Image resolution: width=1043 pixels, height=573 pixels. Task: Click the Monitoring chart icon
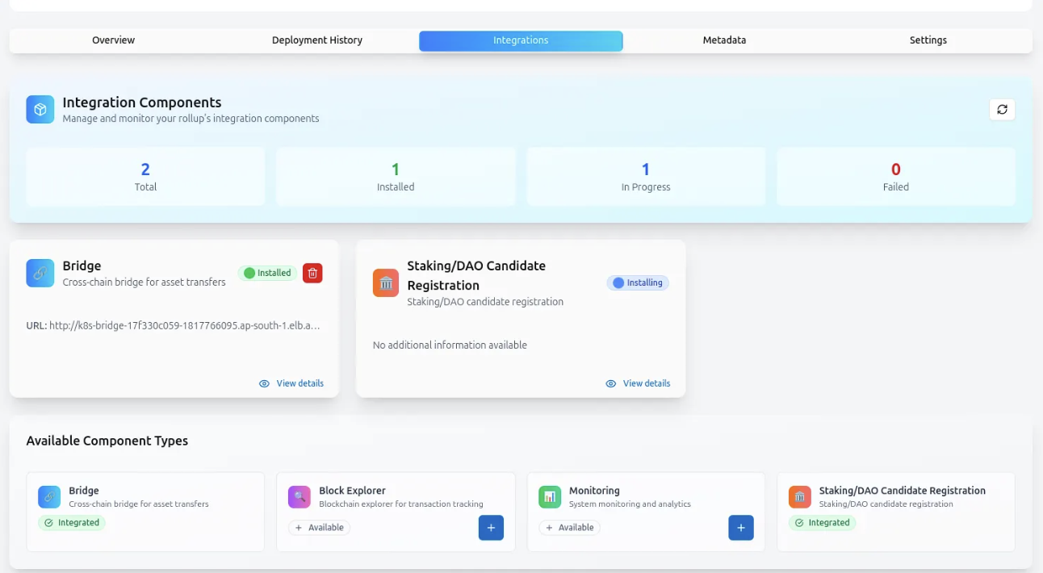pyautogui.click(x=550, y=497)
